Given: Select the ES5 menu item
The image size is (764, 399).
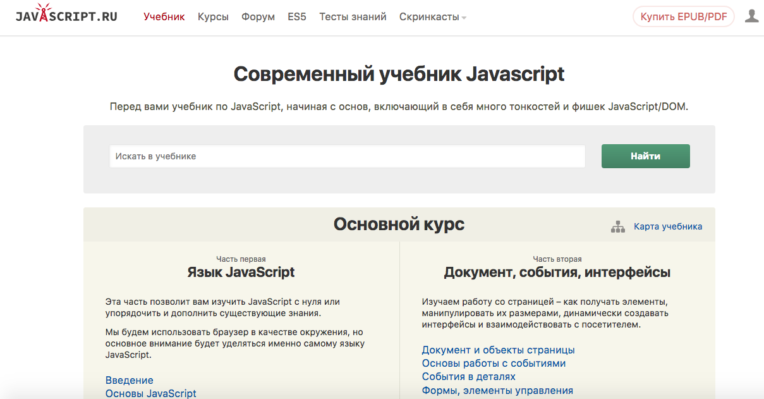Looking at the screenshot, I should tap(297, 17).
